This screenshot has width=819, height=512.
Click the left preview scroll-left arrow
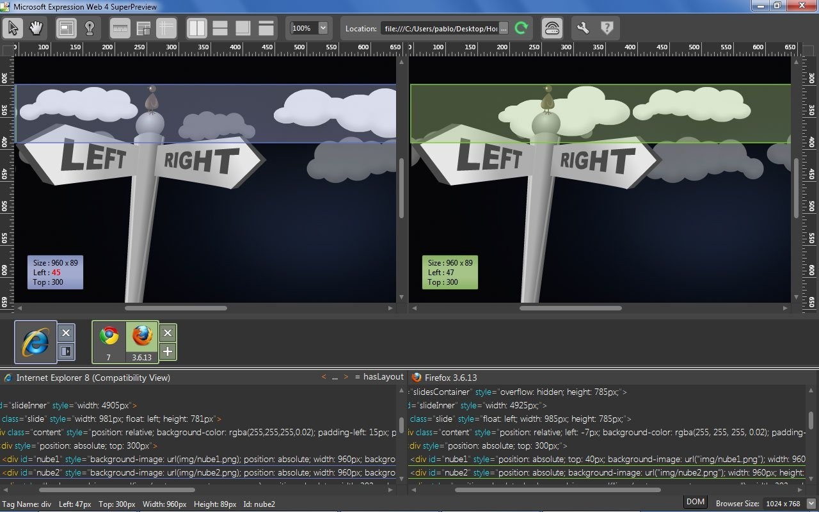[19, 308]
